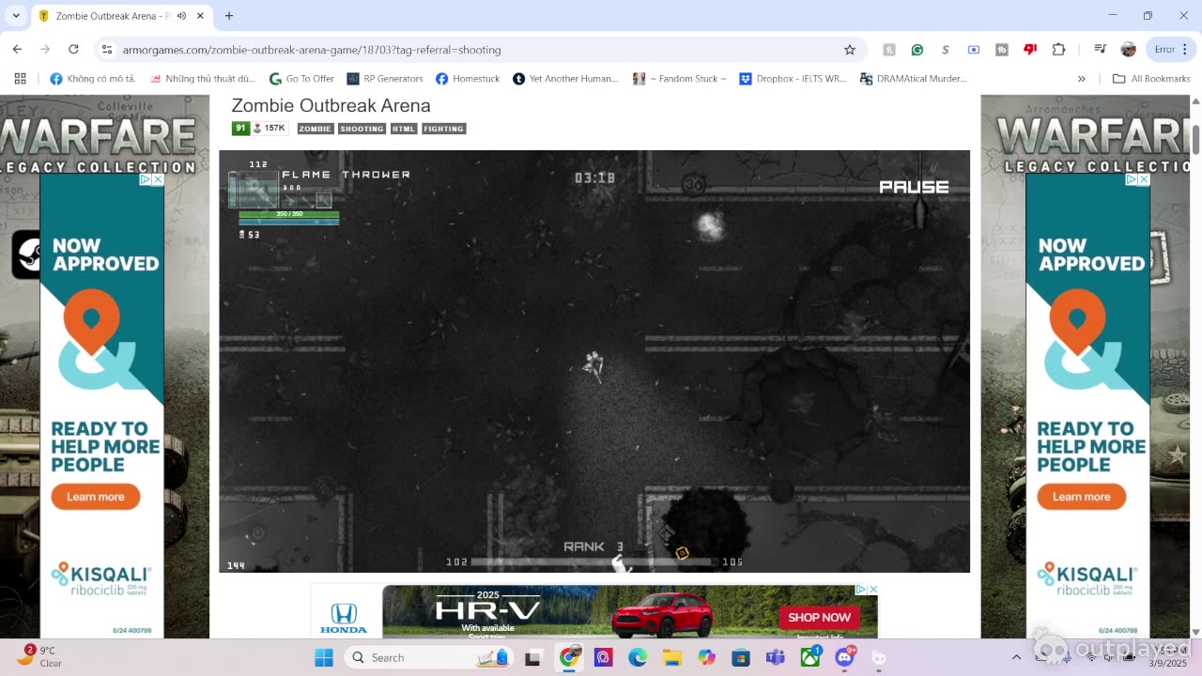Select the Zombie Outbreak Arena tab

[x=122, y=16]
